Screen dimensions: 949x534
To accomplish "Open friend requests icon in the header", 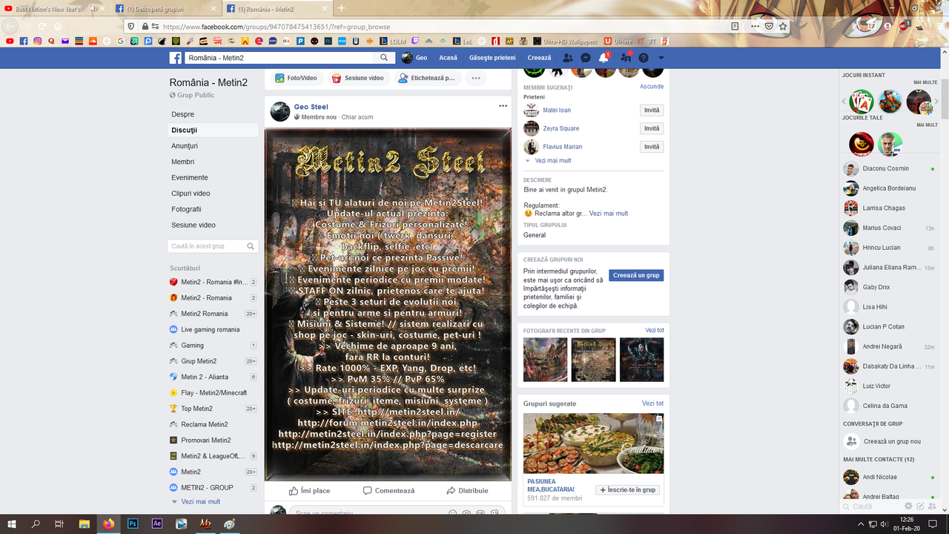I will click(x=568, y=58).
